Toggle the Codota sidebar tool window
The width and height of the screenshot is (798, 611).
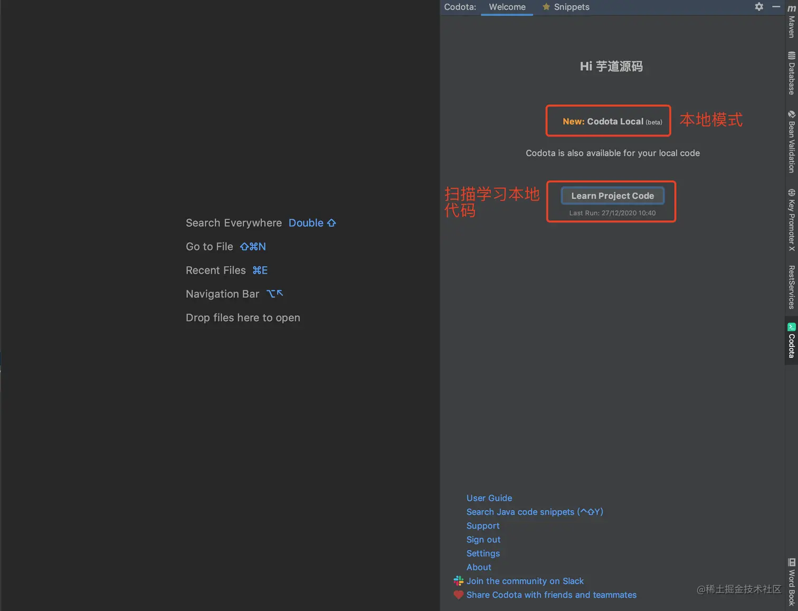(792, 341)
